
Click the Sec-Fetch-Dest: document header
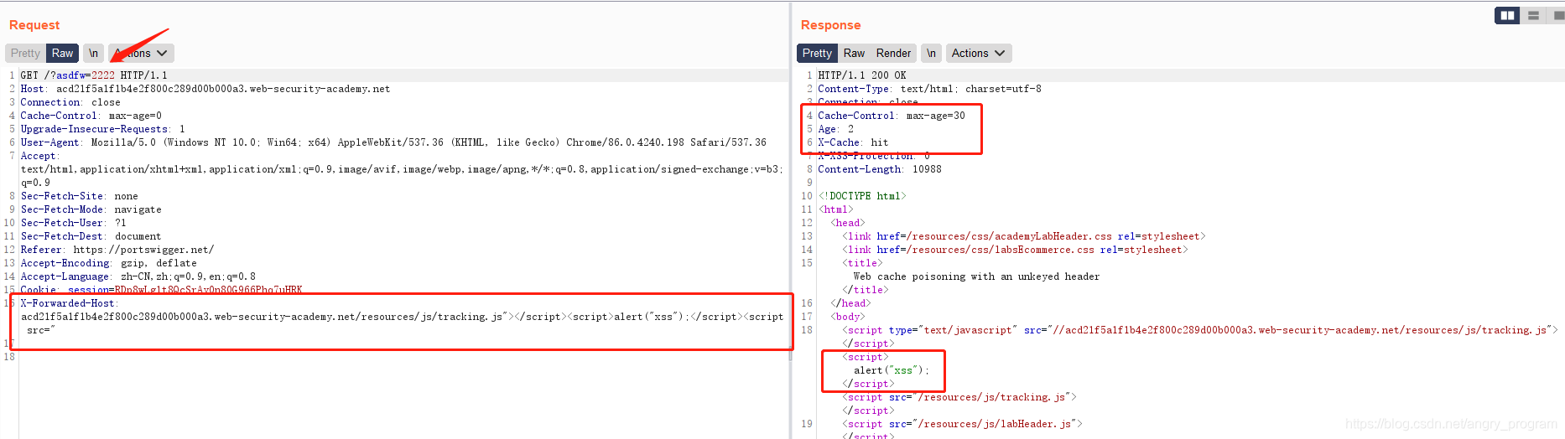[91, 236]
